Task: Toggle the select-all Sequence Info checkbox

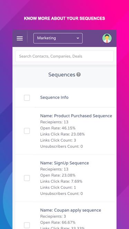Action: click(27, 98)
